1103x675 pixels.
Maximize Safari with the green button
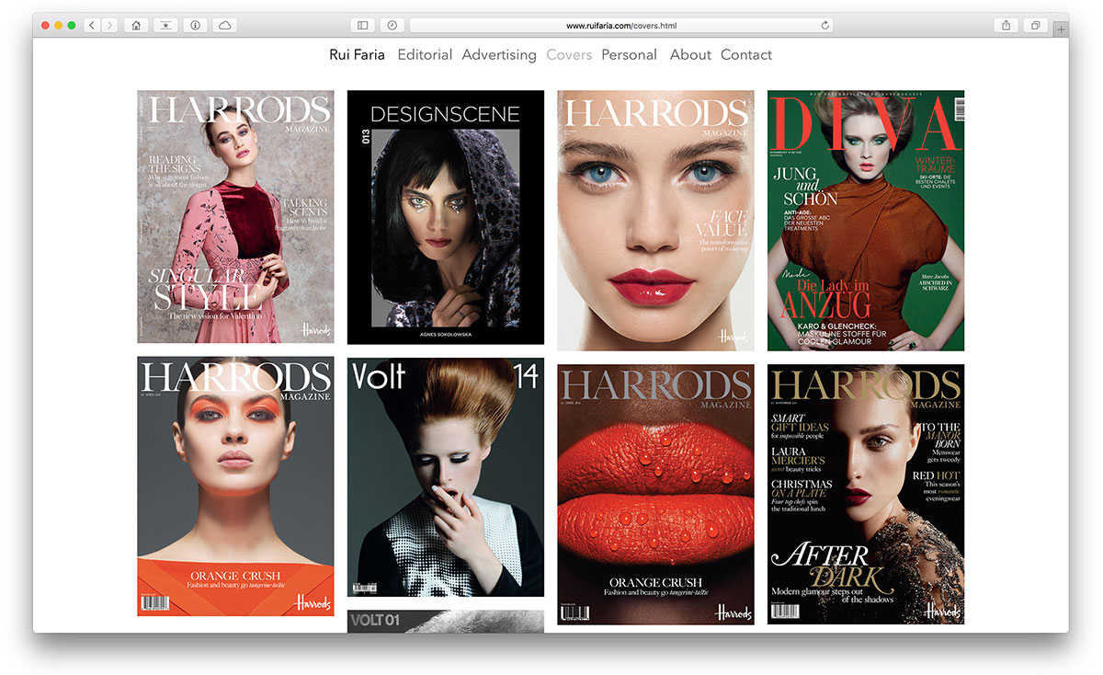pyautogui.click(x=72, y=26)
